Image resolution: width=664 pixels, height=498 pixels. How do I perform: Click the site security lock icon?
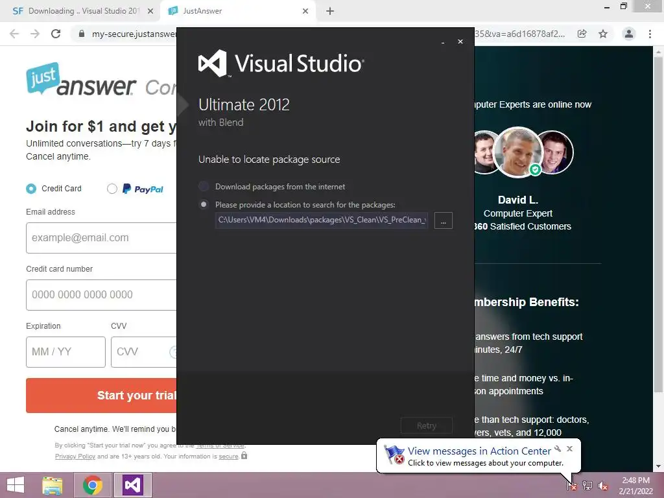[82, 34]
